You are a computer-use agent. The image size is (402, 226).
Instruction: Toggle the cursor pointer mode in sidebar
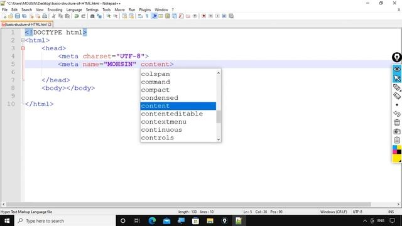click(x=397, y=78)
